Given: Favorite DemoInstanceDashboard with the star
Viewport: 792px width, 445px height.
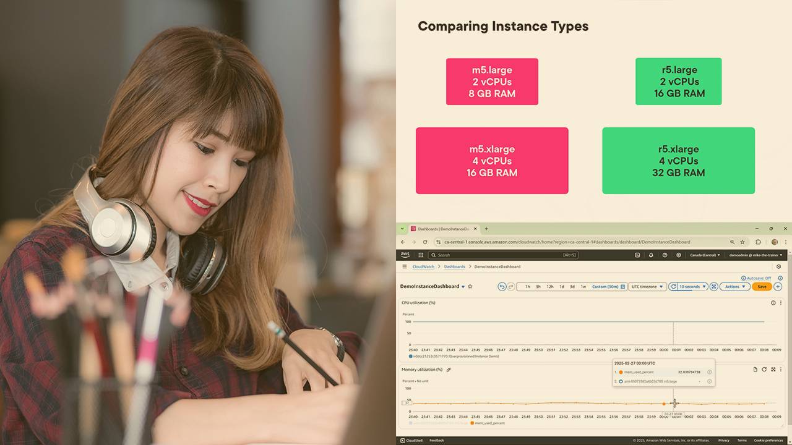Looking at the screenshot, I should pyautogui.click(x=470, y=287).
